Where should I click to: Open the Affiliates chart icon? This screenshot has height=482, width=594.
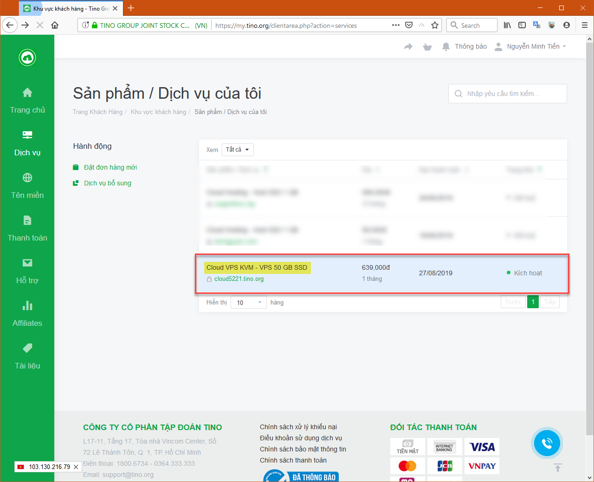tap(27, 305)
